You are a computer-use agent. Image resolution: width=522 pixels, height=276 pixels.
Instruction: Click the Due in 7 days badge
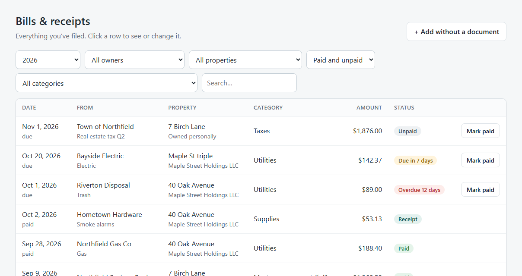coord(415,160)
